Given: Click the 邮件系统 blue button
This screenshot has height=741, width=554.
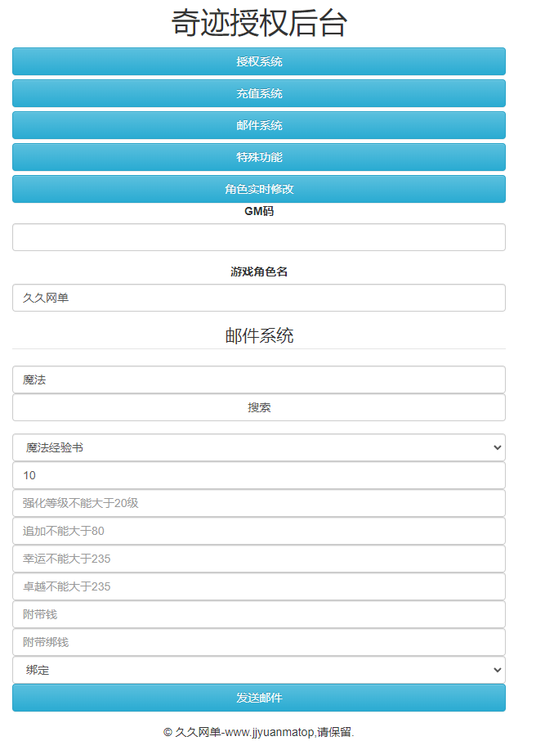Looking at the screenshot, I should 259,125.
